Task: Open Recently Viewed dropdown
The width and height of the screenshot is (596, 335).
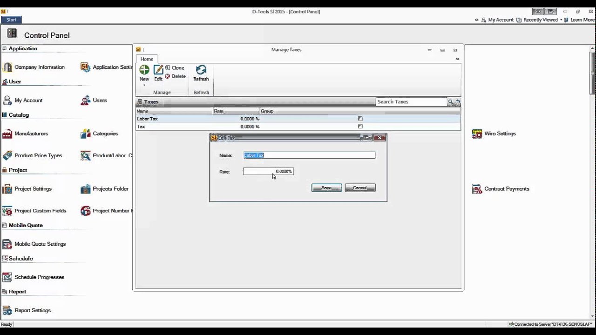Action: point(539,20)
